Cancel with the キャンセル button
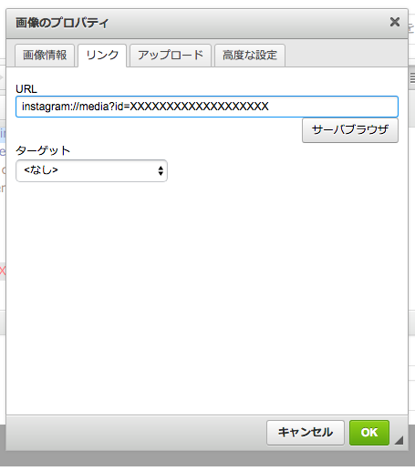Image resolution: width=415 pixels, height=471 pixels. click(x=306, y=433)
